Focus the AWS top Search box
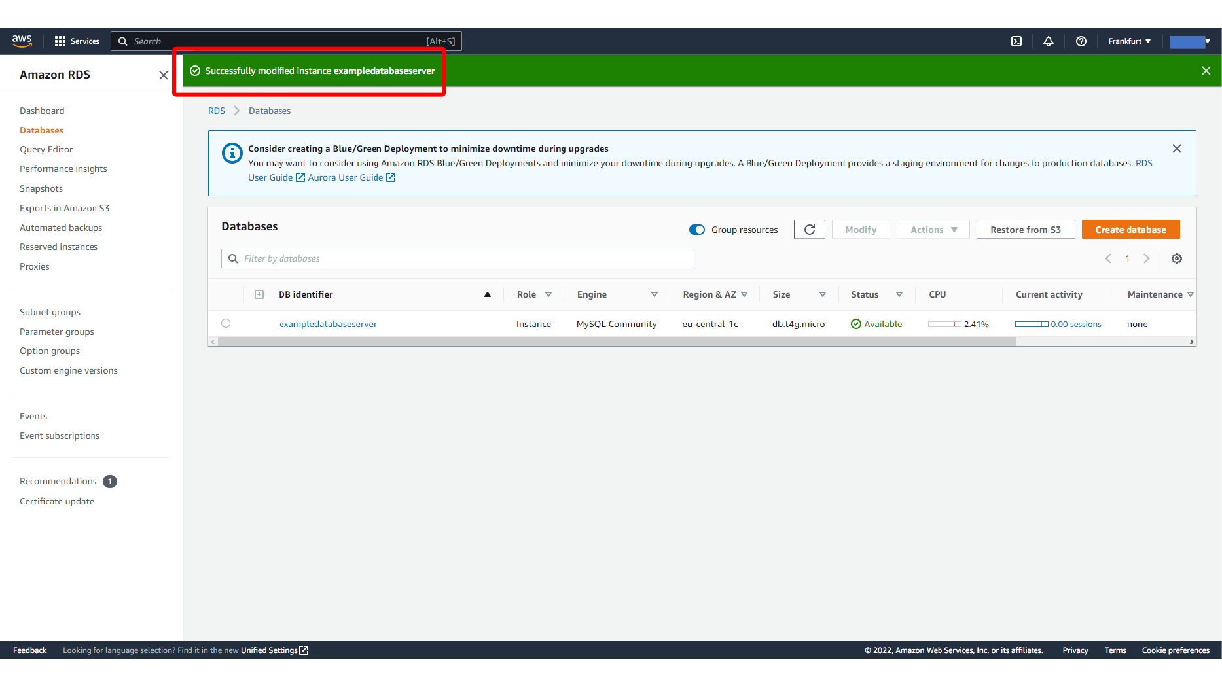 (x=286, y=41)
